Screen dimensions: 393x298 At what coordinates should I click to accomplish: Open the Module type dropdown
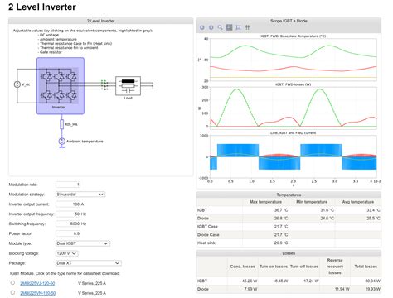pyautogui.click(x=83, y=243)
